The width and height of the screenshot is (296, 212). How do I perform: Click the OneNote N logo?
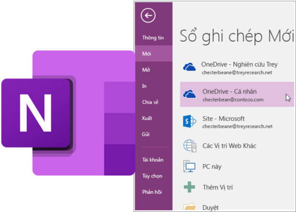click(x=36, y=113)
